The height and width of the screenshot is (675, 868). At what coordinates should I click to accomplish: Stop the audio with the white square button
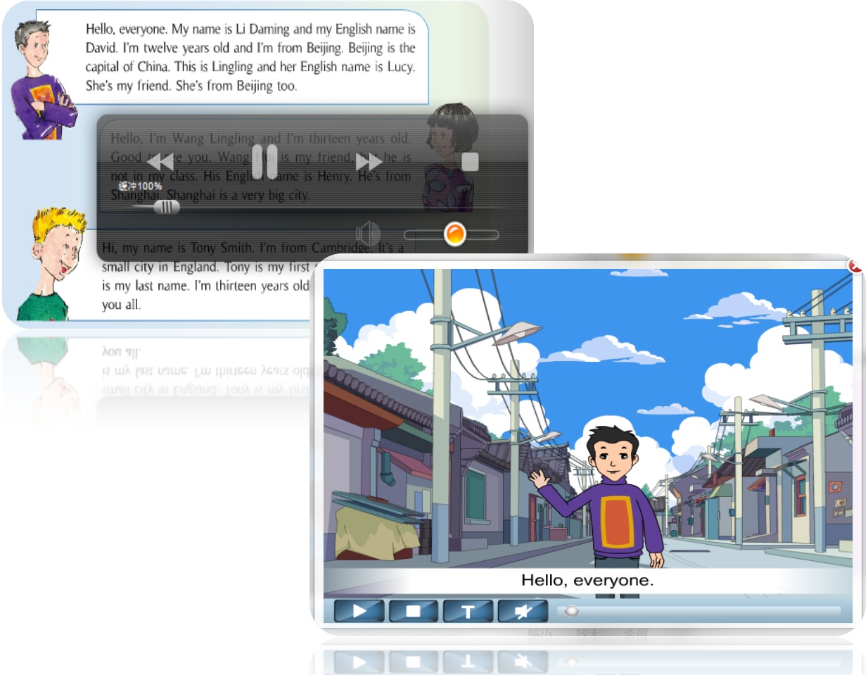pos(470,162)
